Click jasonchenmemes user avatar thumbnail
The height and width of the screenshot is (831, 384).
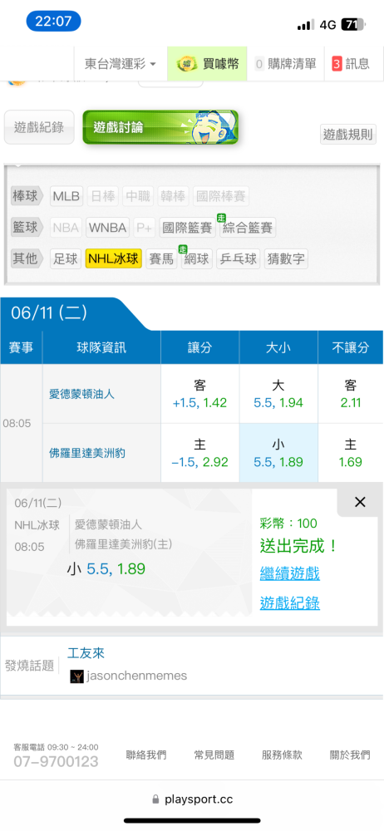tap(77, 676)
